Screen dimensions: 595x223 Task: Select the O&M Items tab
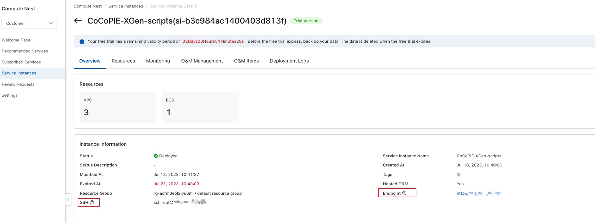[246, 61]
